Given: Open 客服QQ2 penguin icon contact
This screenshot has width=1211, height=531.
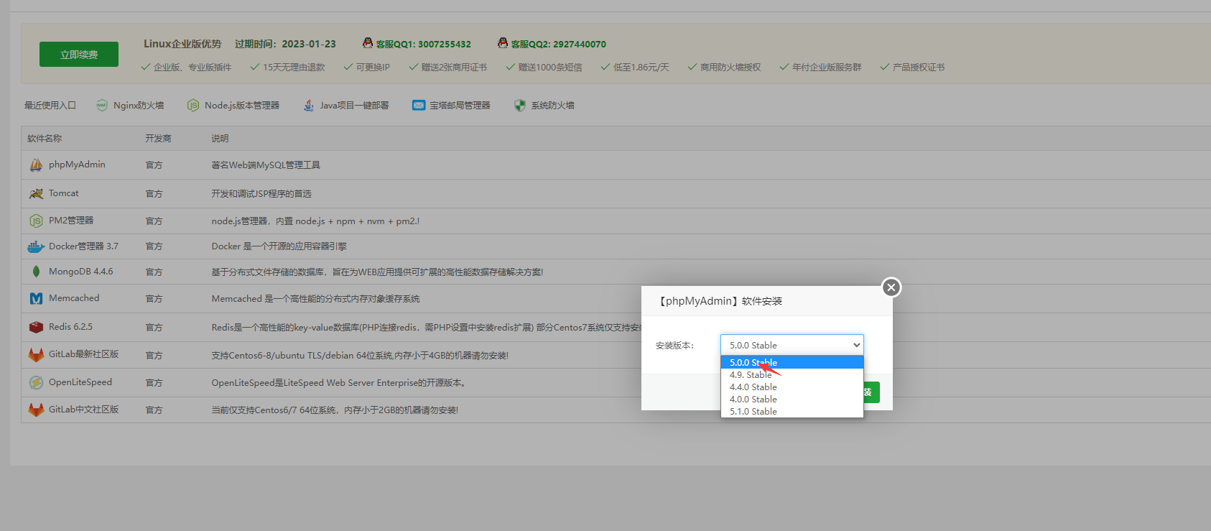Looking at the screenshot, I should [503, 43].
